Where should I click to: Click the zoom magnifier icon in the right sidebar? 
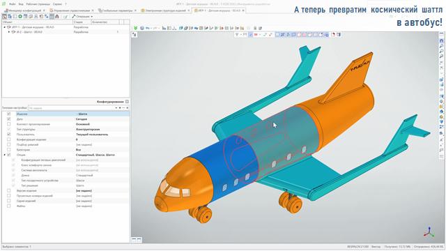tap(441, 46)
